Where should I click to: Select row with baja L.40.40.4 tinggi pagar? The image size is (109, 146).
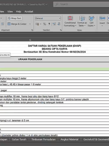54,84
